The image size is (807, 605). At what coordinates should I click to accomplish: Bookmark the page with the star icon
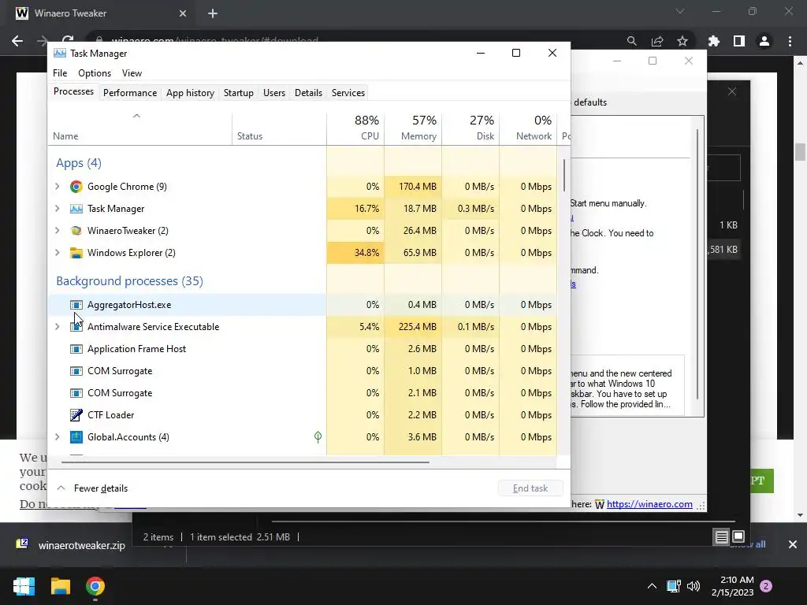(x=682, y=41)
